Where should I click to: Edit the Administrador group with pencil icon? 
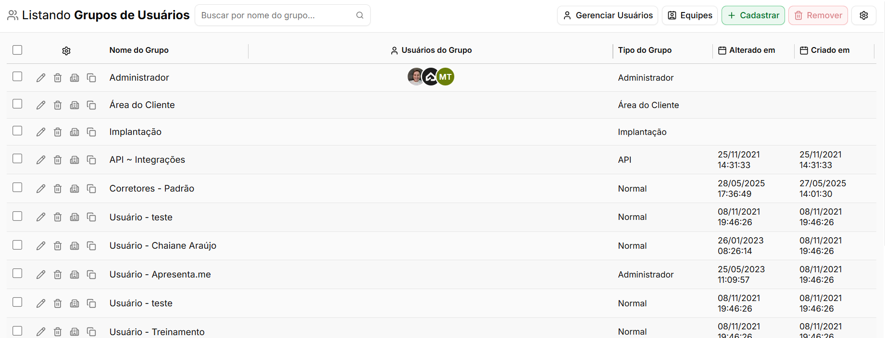point(41,78)
